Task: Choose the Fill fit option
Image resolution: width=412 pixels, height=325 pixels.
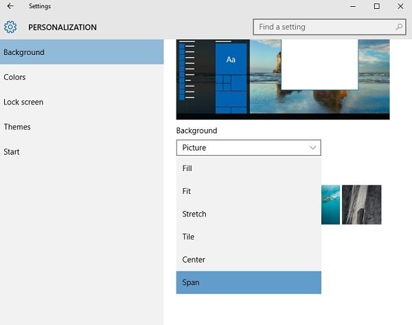Action: (x=249, y=168)
